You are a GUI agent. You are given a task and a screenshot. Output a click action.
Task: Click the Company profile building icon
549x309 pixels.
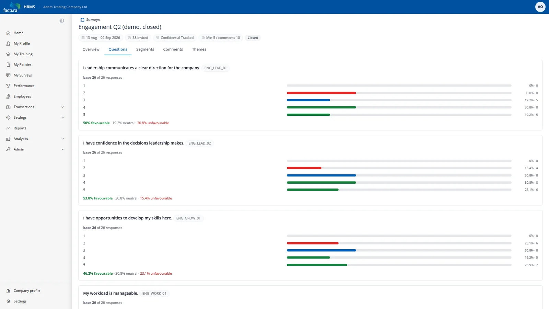tap(8, 291)
